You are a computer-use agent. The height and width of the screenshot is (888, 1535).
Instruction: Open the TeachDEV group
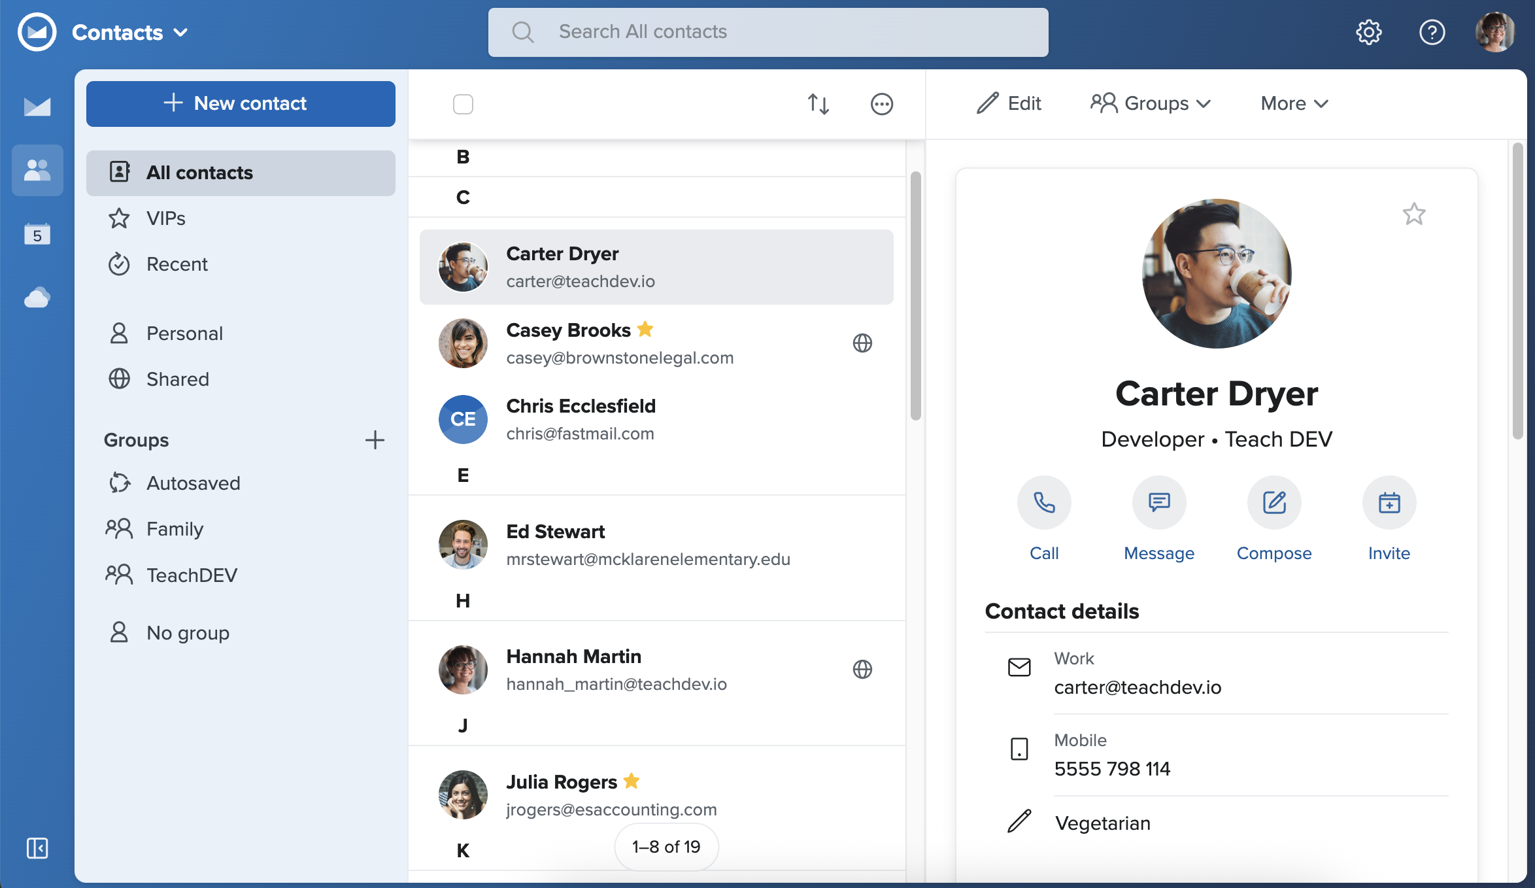point(192,575)
